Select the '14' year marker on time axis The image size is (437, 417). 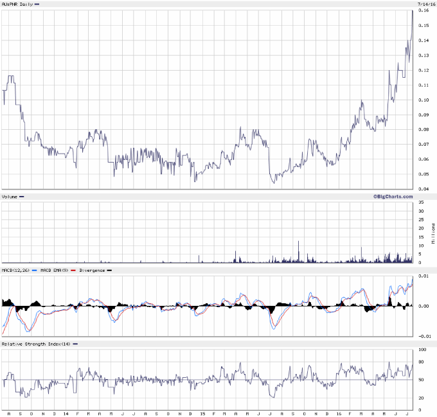tap(66, 411)
